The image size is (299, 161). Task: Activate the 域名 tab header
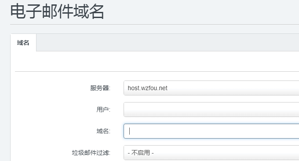pyautogui.click(x=23, y=43)
